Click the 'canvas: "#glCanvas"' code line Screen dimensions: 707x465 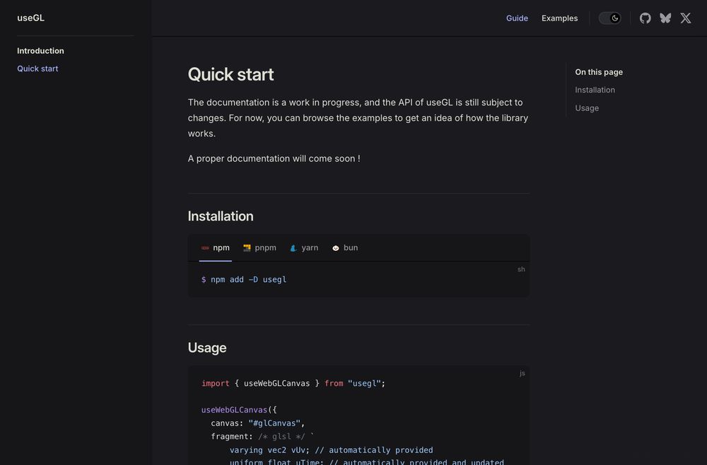pos(258,423)
